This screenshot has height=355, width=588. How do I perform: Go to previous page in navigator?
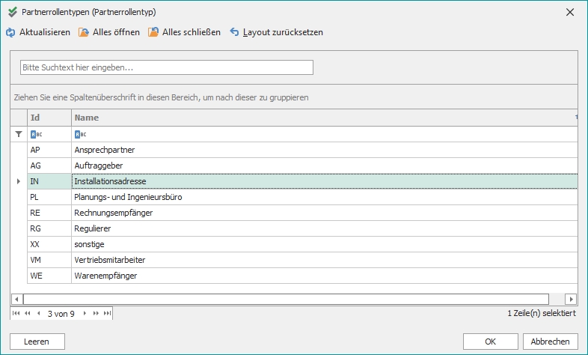tap(28, 312)
